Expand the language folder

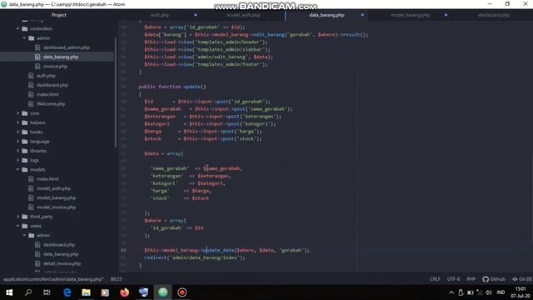coord(17,142)
